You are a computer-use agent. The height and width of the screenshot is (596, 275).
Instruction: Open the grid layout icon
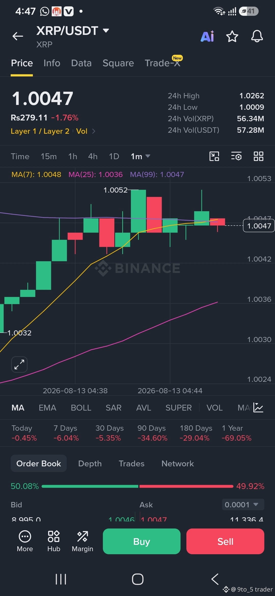258,156
